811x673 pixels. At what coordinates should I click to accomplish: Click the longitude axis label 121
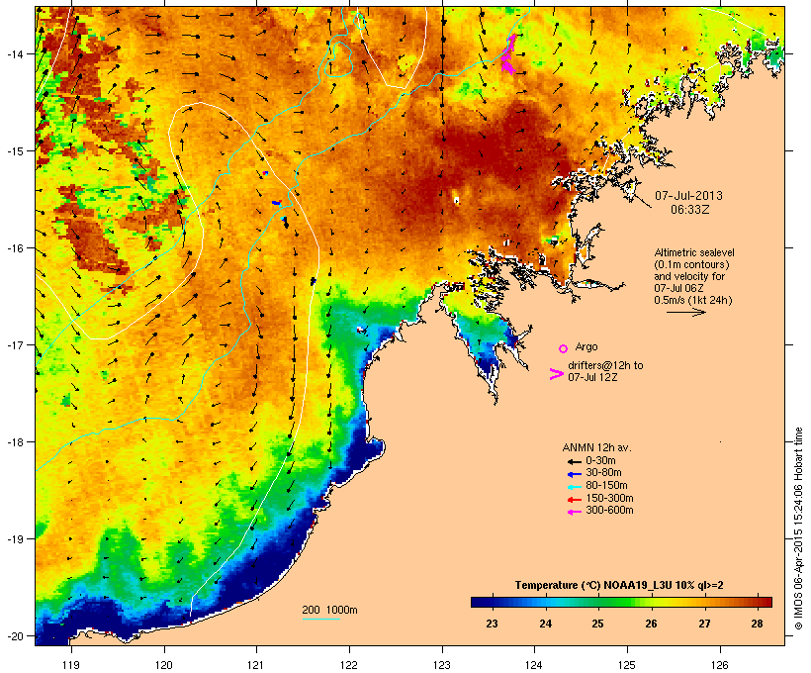tap(255, 665)
